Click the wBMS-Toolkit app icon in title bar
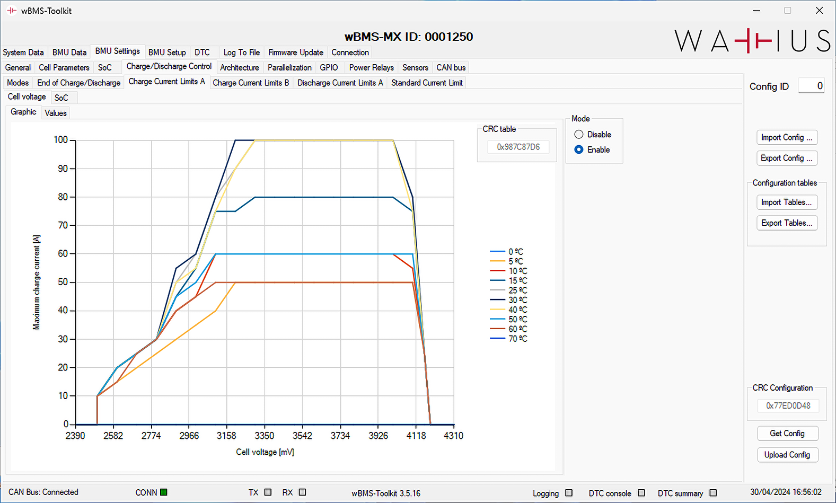836x503 pixels. tap(12, 11)
